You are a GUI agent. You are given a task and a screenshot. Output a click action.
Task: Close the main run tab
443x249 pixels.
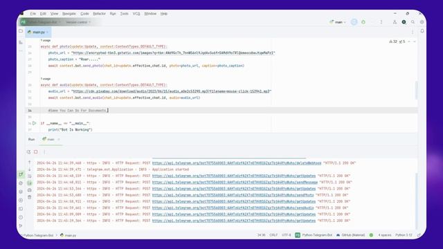59,139
